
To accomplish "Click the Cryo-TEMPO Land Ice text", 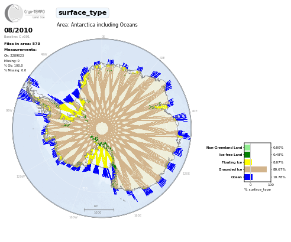I will coord(34,14).
